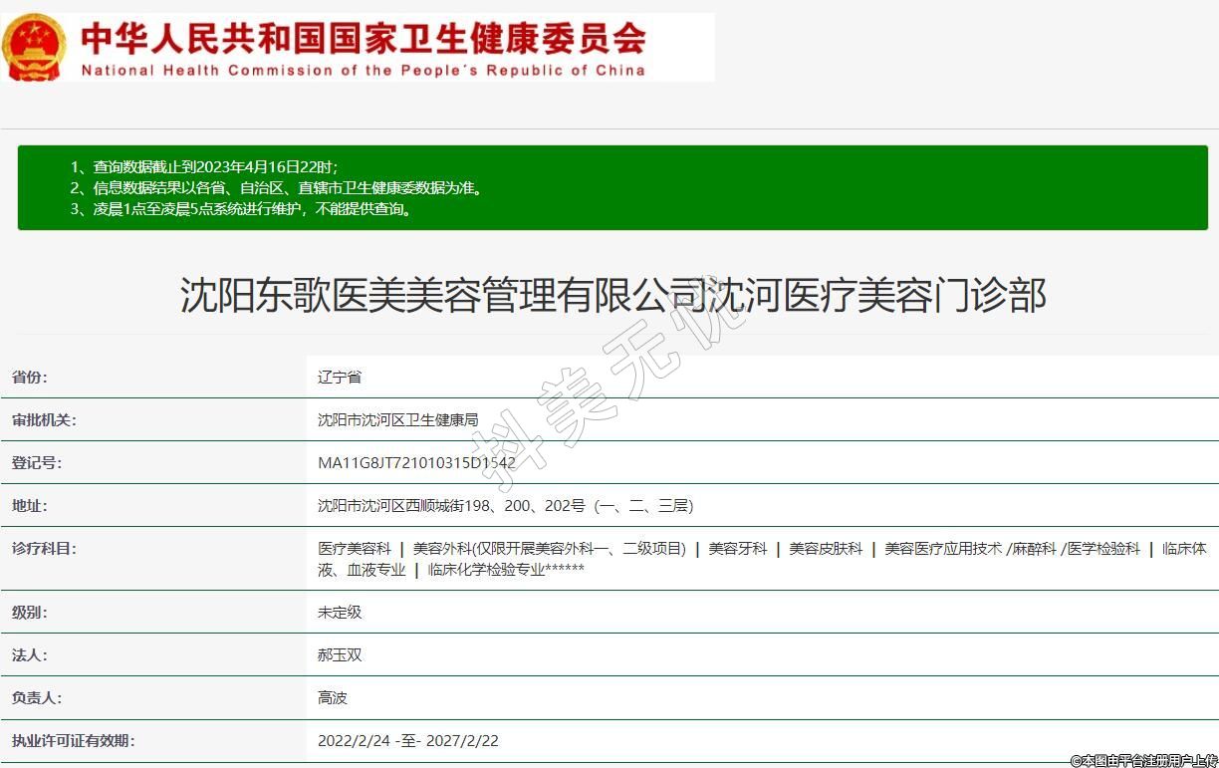Select the level value 未定级

340,613
